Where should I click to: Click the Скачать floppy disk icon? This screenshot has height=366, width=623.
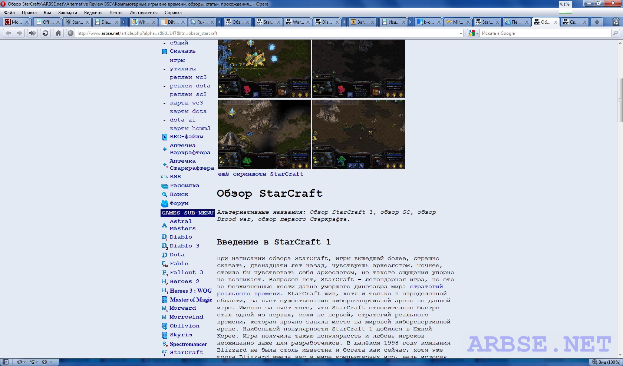click(x=165, y=51)
